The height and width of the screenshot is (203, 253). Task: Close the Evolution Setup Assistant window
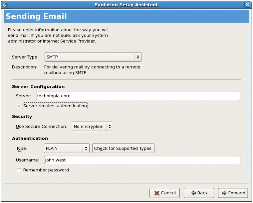[247, 5]
